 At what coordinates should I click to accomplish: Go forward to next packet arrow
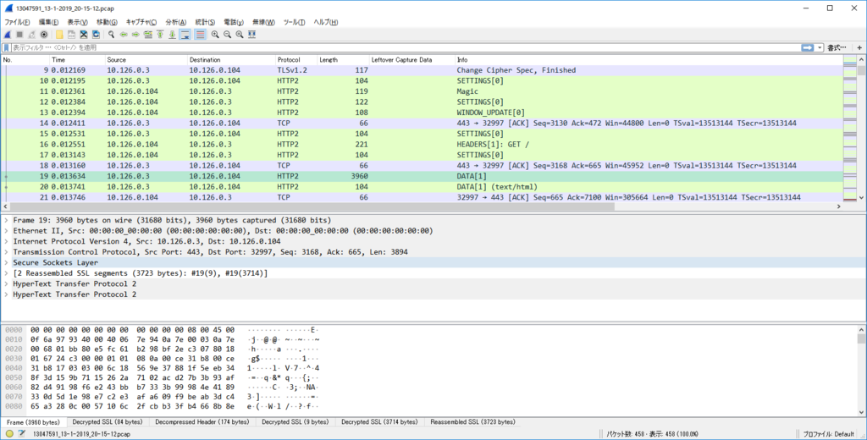click(135, 35)
